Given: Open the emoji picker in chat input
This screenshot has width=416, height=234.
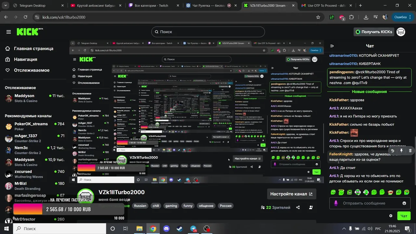Looking at the screenshot, I should (x=404, y=203).
